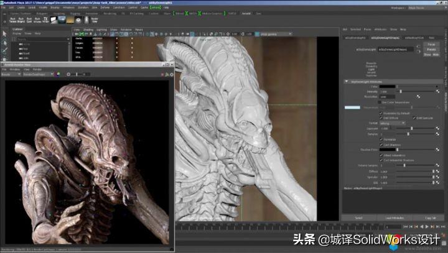Screen dimensions: 448x253
Task: Open the Render menu in Arnold render view
Action: pyautogui.click(x=37, y=69)
